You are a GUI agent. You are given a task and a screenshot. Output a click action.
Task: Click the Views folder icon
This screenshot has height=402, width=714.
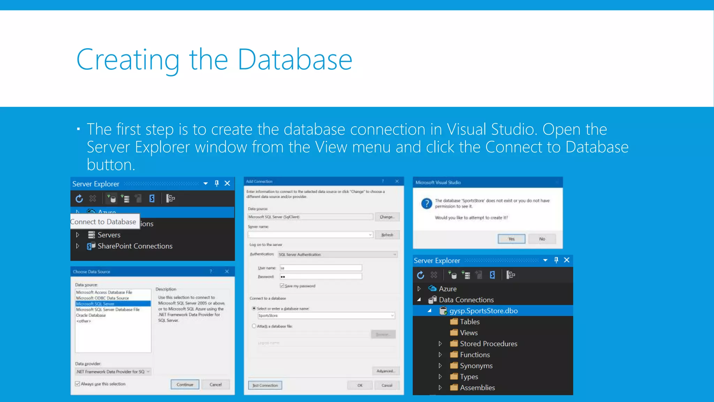tap(454, 333)
